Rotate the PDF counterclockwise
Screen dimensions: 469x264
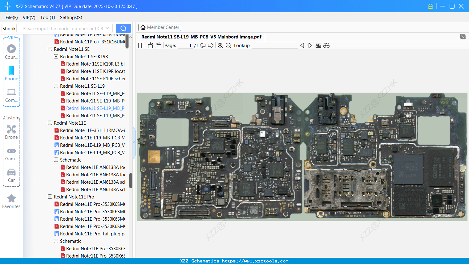click(x=150, y=45)
